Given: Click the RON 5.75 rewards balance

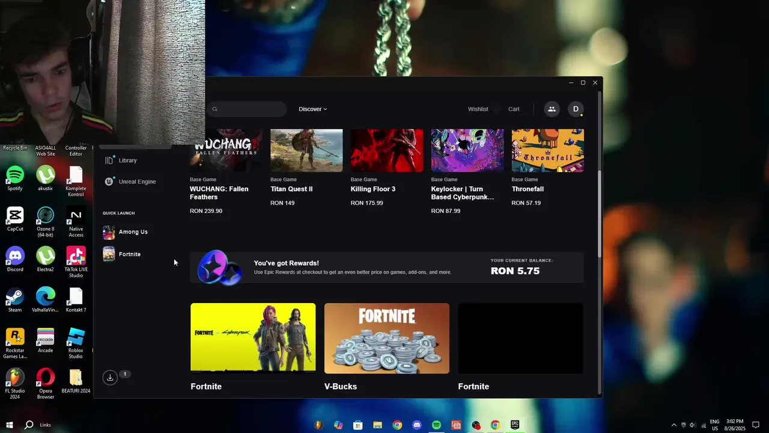Looking at the screenshot, I should click(515, 271).
